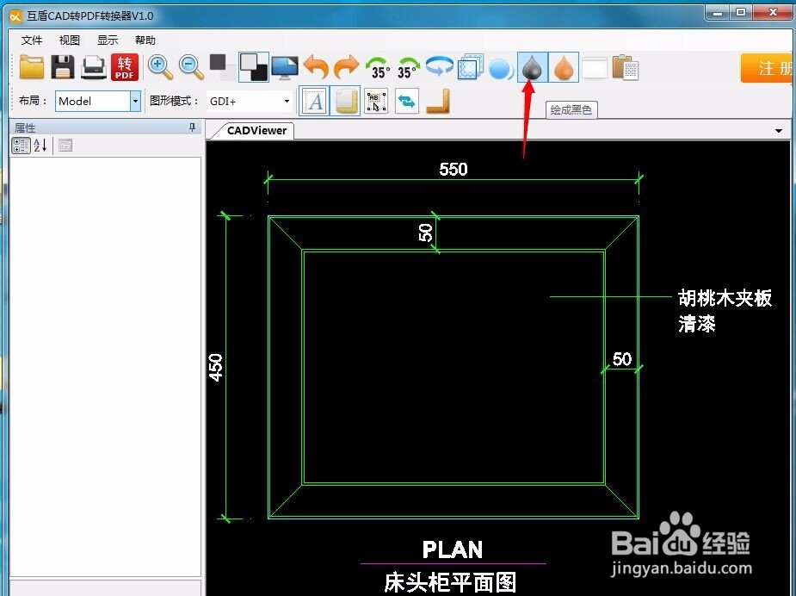Viewport: 796px width, 596px height.
Task: Toggle the draw in black drop
Action: pyautogui.click(x=532, y=67)
